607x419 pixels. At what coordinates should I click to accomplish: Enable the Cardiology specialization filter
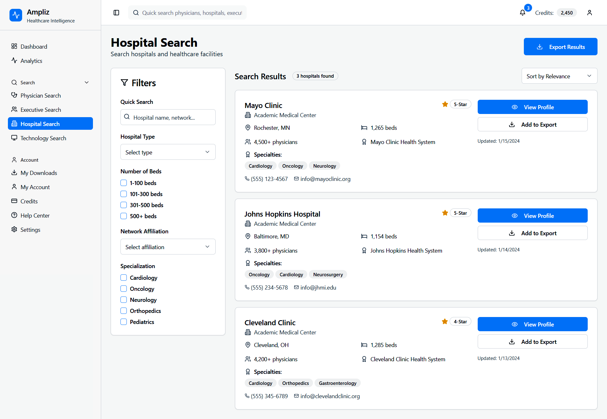[x=124, y=278]
